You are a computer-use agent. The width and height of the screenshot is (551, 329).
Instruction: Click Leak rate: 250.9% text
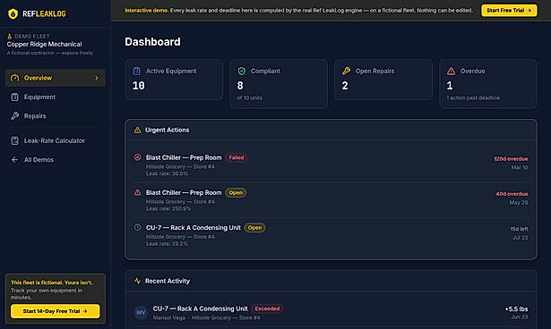(x=168, y=208)
